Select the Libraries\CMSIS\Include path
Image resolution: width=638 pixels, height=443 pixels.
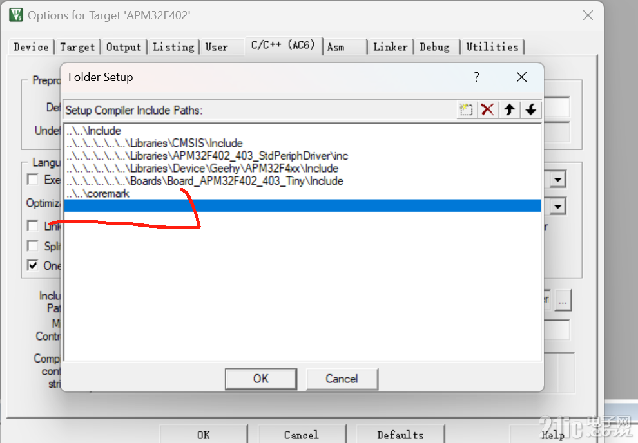point(302,144)
